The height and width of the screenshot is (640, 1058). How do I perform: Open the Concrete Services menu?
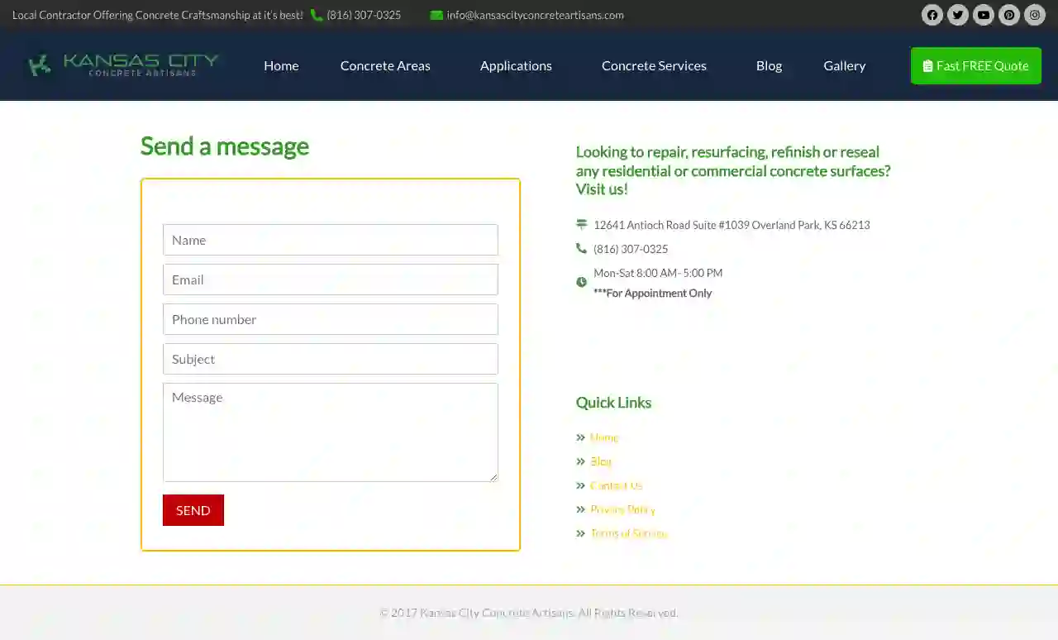pos(654,65)
